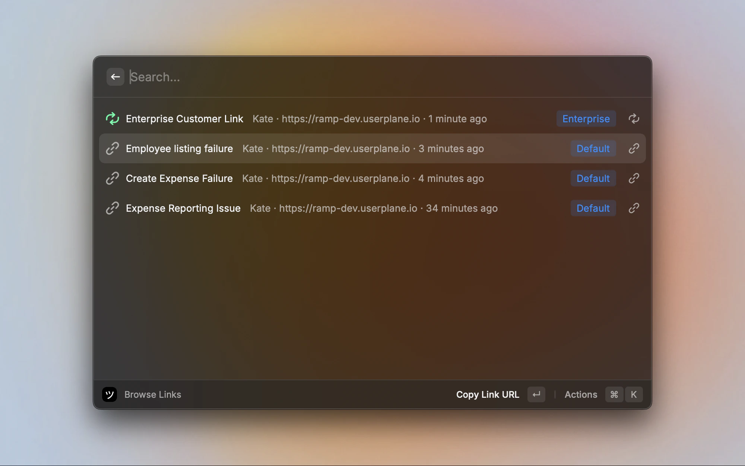Open the Actions menu

click(581, 394)
